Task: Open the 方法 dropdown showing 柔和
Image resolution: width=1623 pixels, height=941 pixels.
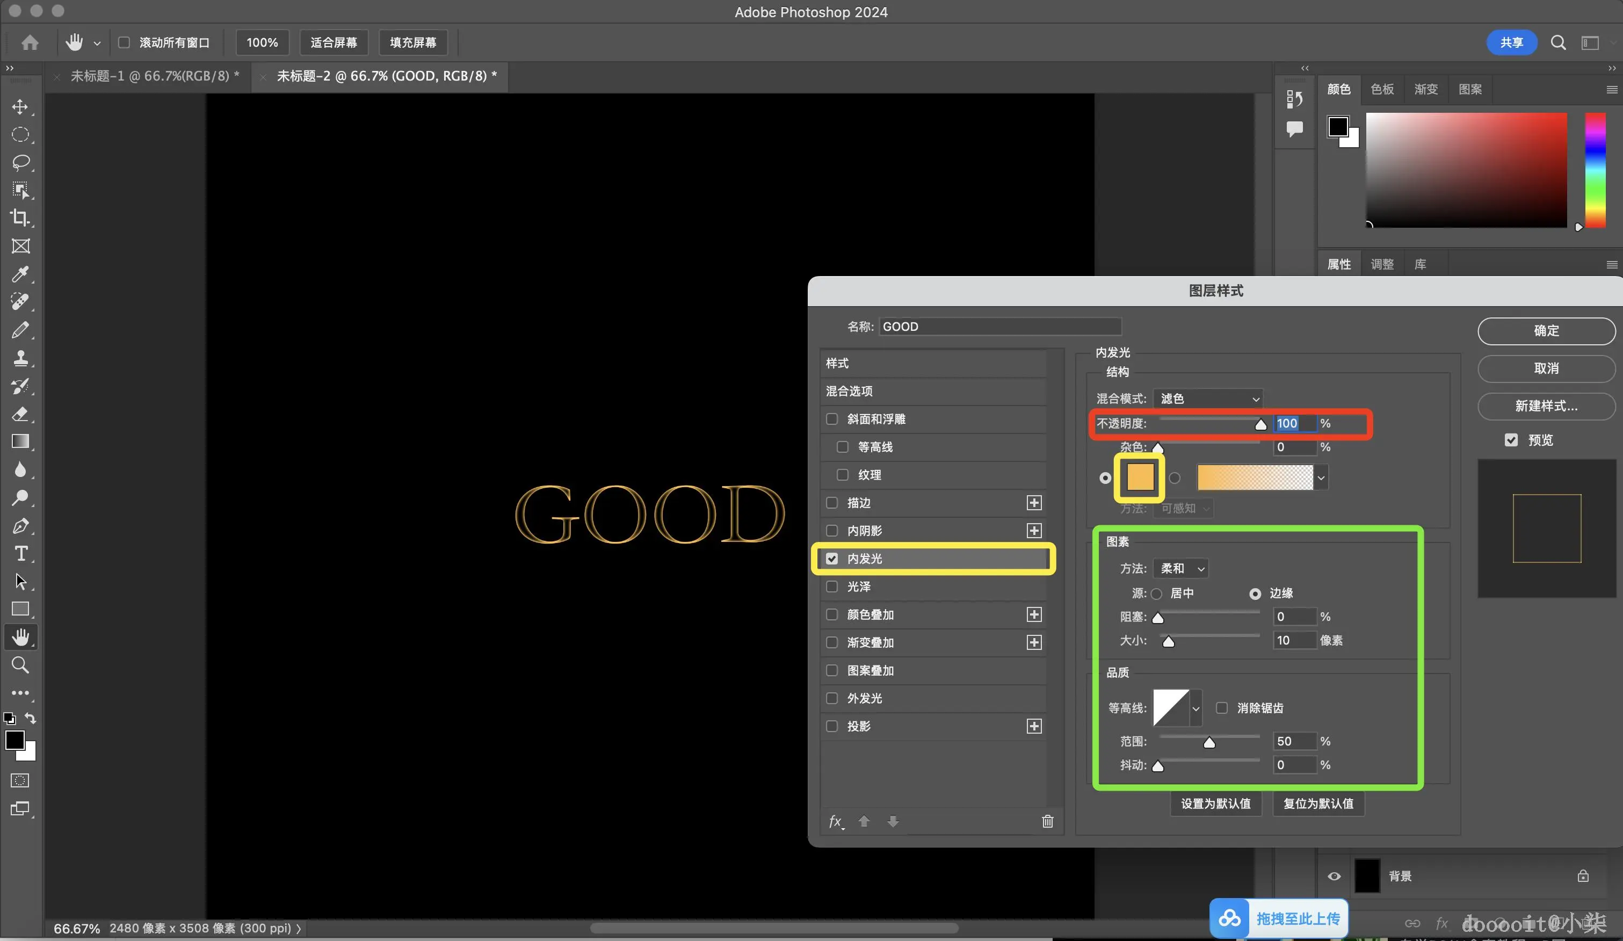Action: coord(1180,569)
